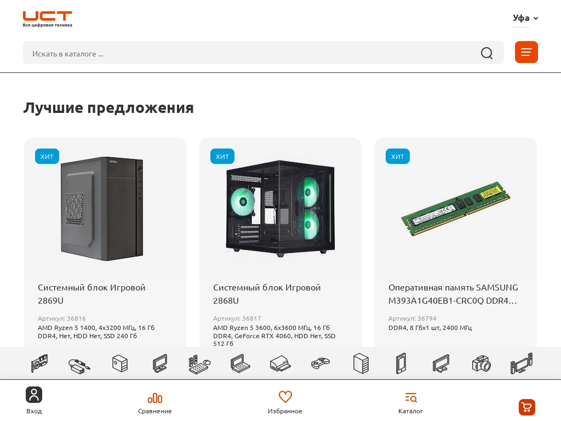The height and width of the screenshot is (421, 561).
Task: Open Системный блок Игровой 2869U link
Action: [91, 294]
